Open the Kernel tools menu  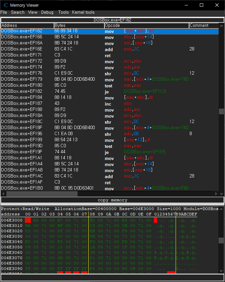(83, 12)
